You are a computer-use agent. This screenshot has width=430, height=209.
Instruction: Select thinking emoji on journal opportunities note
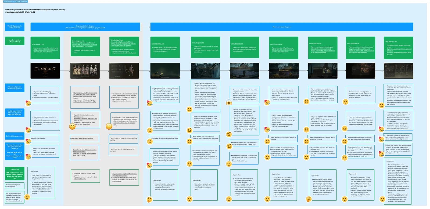[x=309, y=199]
